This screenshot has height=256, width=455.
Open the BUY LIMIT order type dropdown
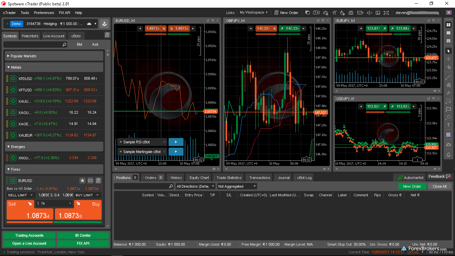click(88, 195)
